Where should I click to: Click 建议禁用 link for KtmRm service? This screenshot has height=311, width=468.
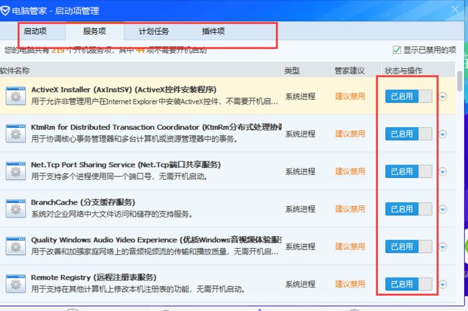[x=350, y=134]
